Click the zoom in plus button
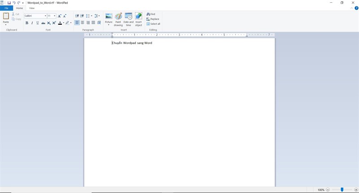This screenshot has height=193, width=359. click(x=356, y=189)
